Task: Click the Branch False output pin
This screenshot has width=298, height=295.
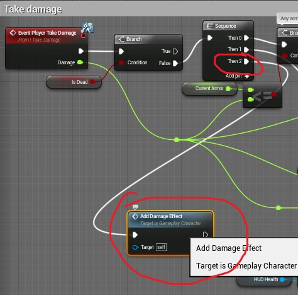Action: click(x=175, y=63)
